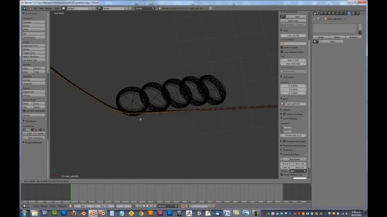The image size is (387, 217).
Task: Play the animation in reverse
Action: [x=144, y=206]
